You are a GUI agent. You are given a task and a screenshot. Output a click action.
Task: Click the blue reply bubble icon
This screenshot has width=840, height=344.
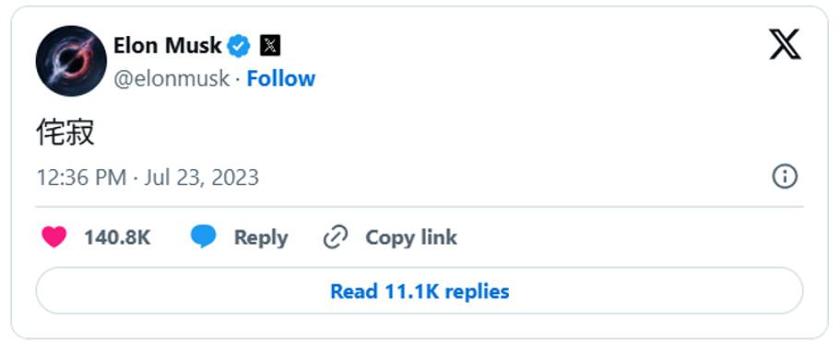point(204,237)
